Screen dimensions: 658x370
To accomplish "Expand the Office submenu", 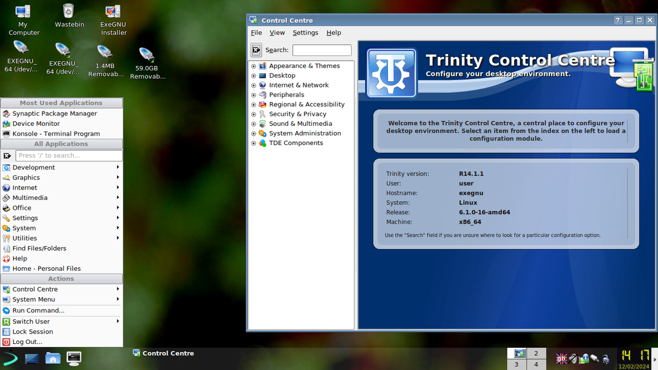I will tap(62, 208).
